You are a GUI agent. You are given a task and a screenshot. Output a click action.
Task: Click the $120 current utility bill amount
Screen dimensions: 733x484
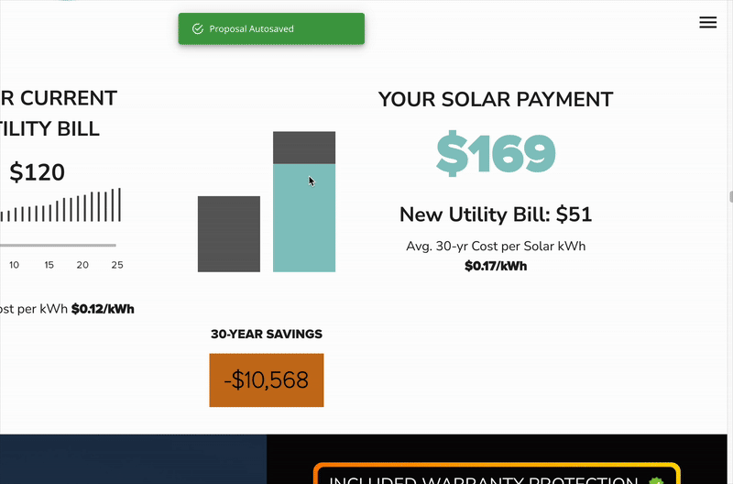click(x=38, y=172)
